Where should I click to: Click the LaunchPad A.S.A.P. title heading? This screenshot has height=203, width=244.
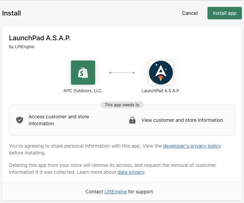coord(40,38)
